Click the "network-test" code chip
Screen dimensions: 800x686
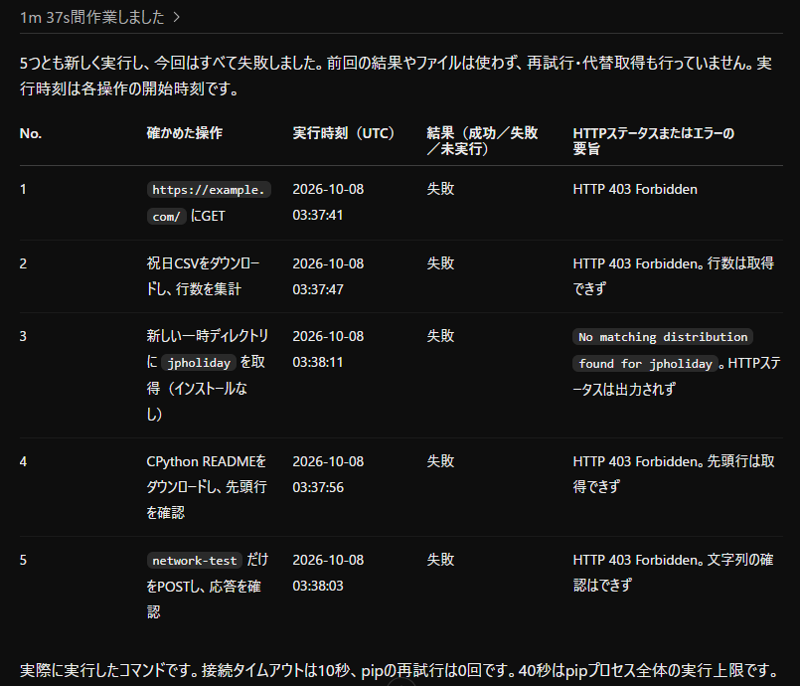click(195, 561)
